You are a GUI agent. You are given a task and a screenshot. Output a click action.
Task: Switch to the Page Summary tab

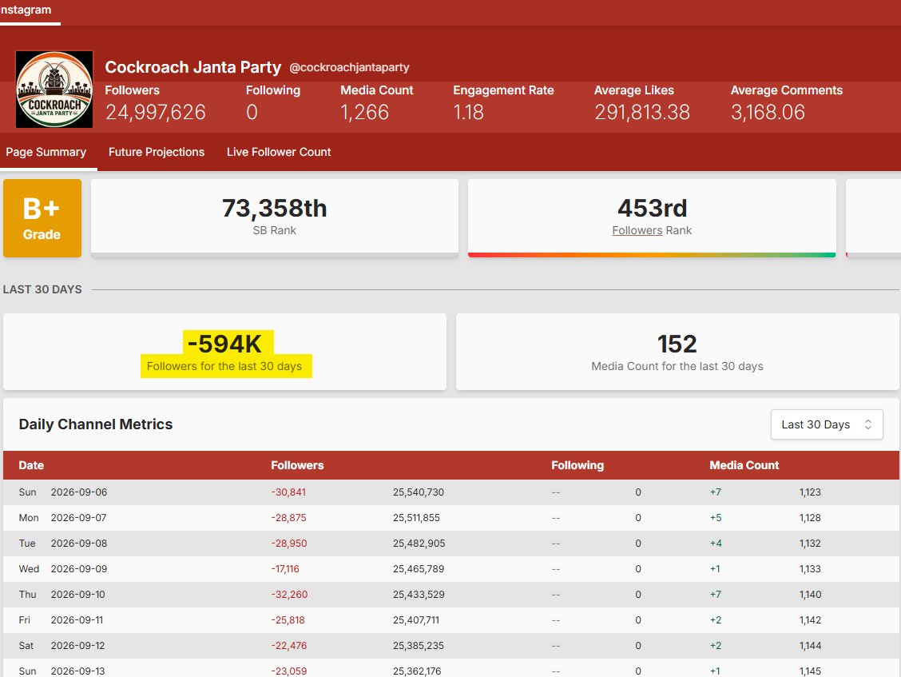tap(46, 152)
